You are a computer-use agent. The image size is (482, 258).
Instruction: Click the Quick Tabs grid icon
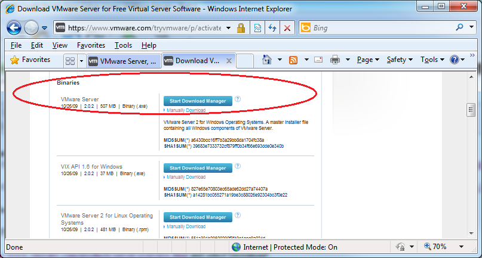(70, 61)
